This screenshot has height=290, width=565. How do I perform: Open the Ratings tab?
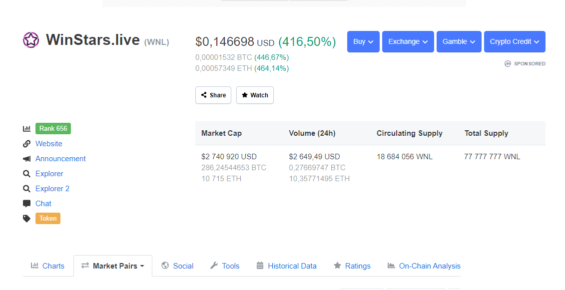352,266
